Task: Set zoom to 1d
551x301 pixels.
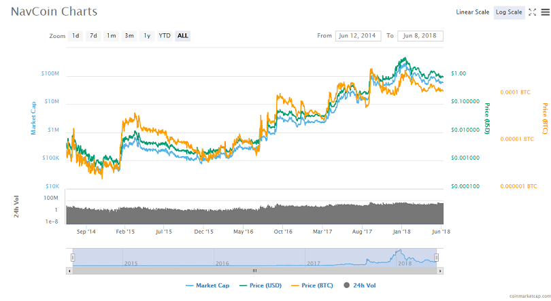Action: point(76,35)
